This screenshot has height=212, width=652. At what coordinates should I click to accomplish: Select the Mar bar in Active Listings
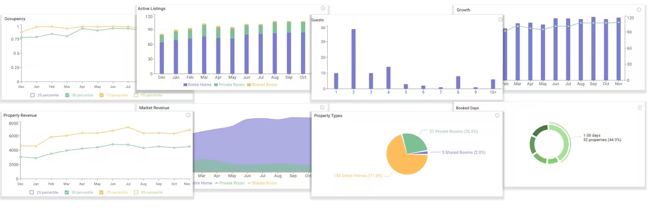pos(204,49)
